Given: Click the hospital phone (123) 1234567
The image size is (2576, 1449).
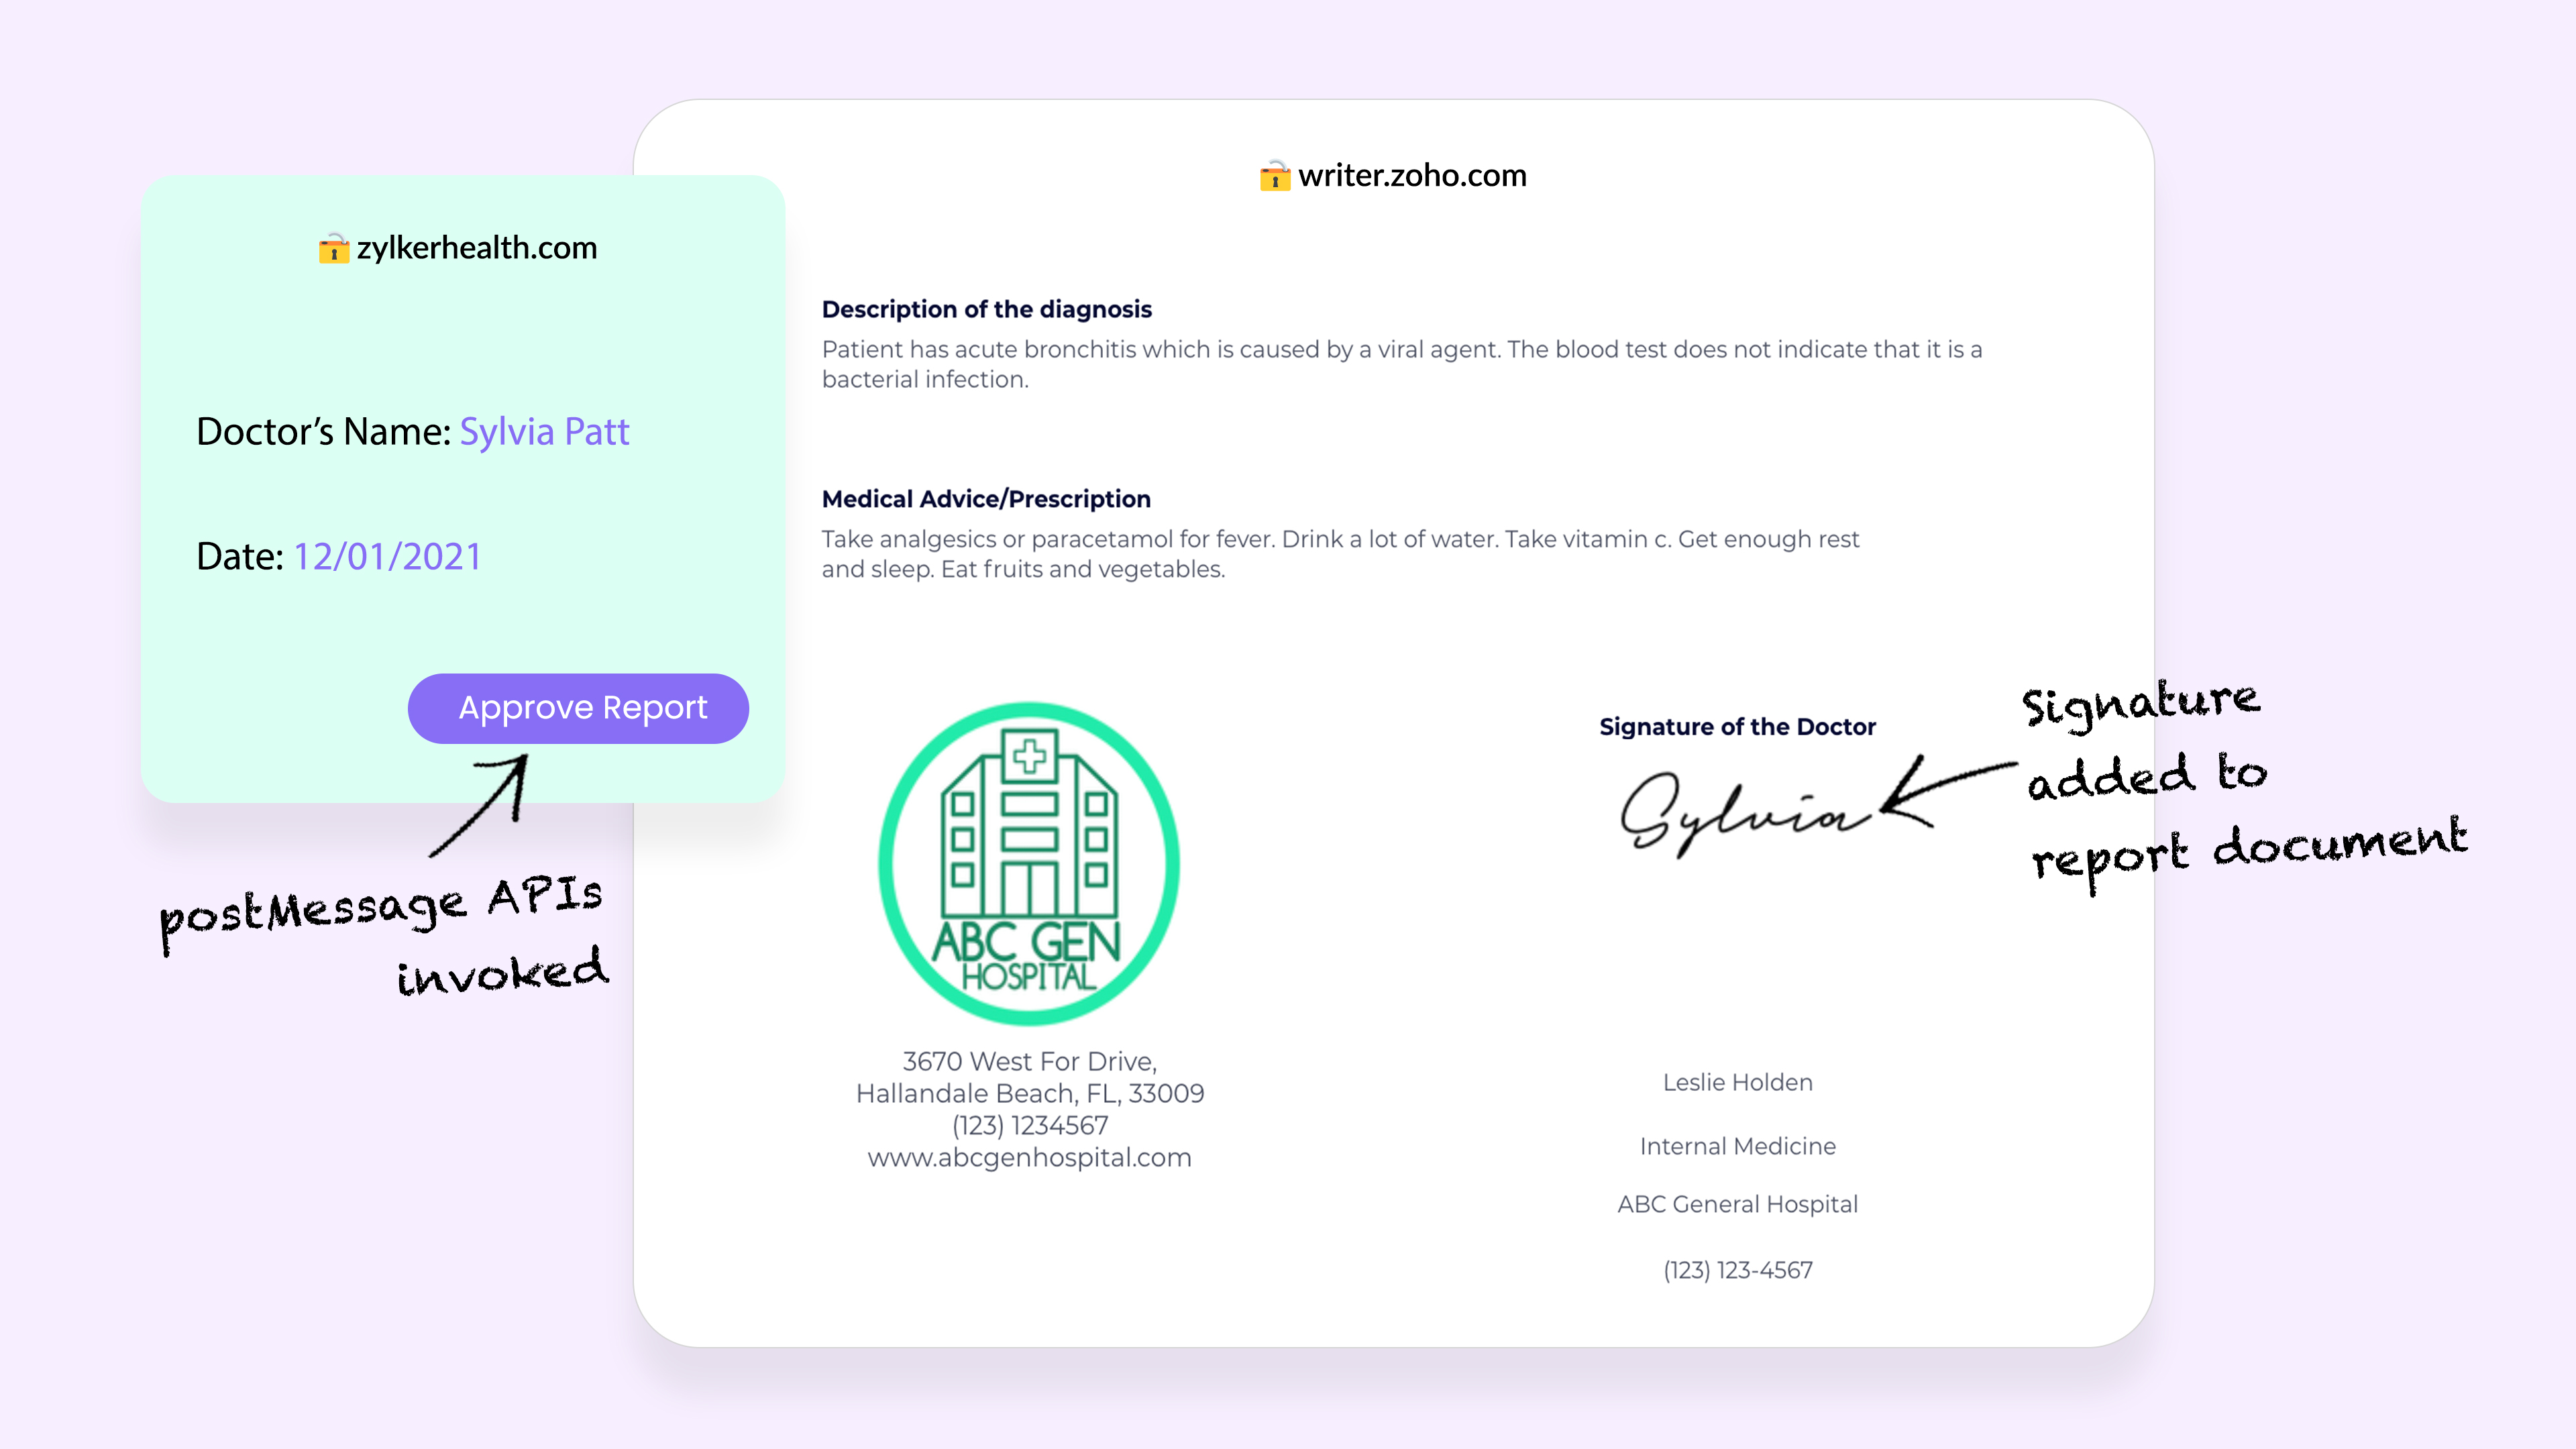Looking at the screenshot, I should pos(1029,1125).
